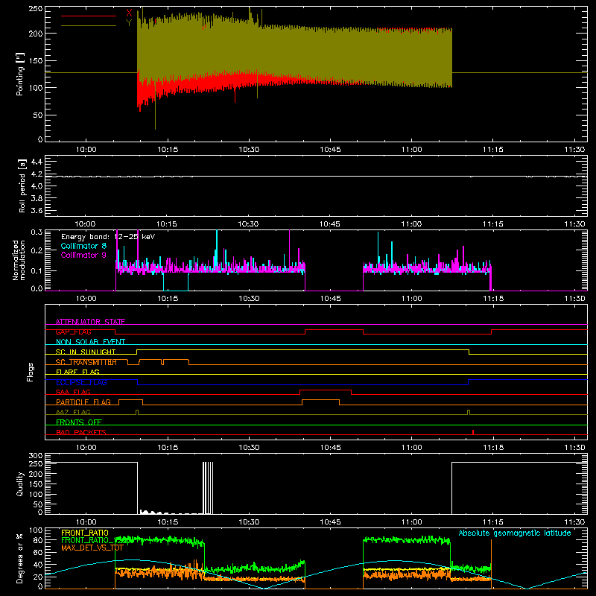
Task: Click the cyan 'Collimator 8' legend entry
Action: tap(83, 246)
